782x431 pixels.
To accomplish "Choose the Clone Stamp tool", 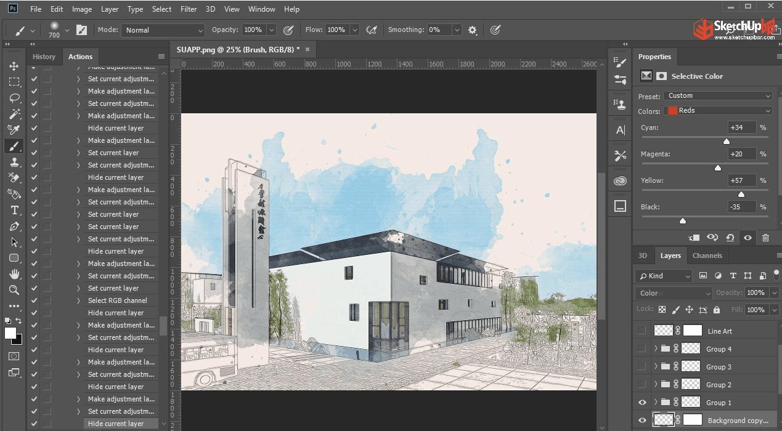I will pos(14,163).
